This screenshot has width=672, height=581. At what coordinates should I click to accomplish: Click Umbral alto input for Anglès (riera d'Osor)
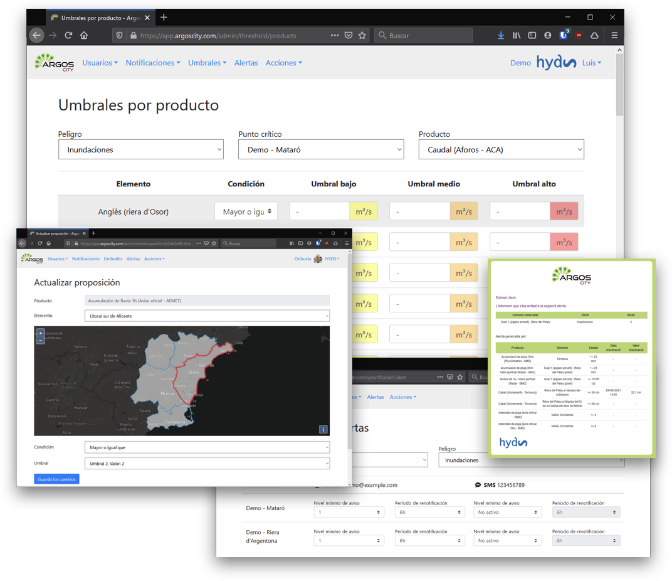coord(520,211)
